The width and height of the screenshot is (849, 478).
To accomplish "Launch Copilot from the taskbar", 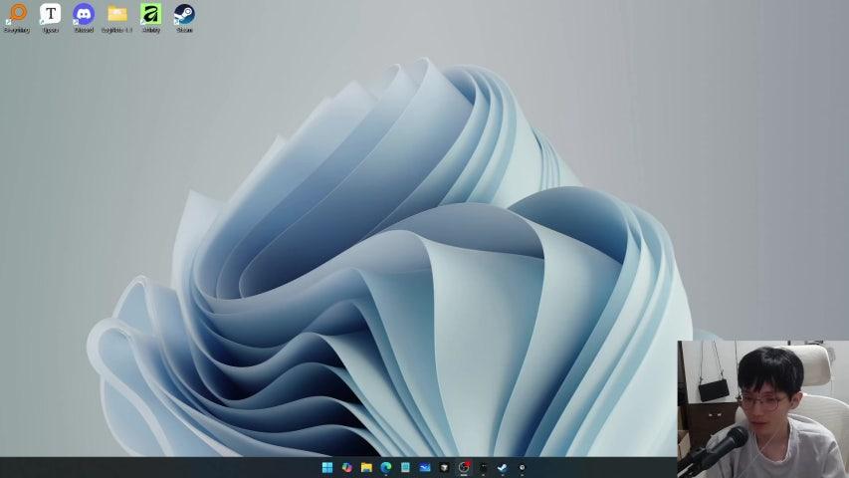I will click(346, 467).
